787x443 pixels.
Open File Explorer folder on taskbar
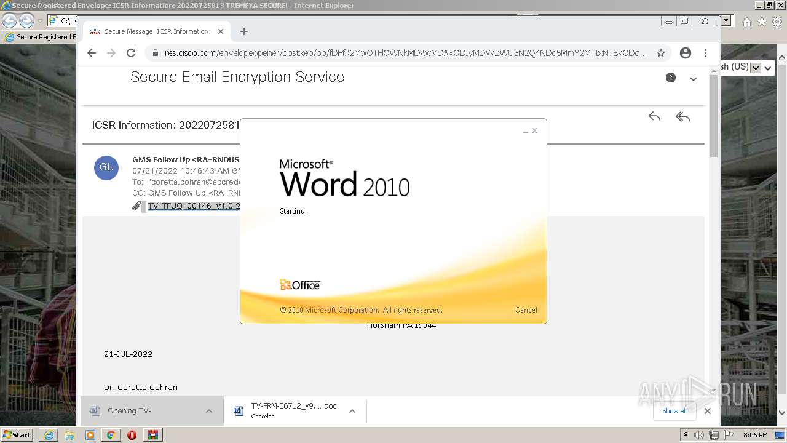[69, 434]
